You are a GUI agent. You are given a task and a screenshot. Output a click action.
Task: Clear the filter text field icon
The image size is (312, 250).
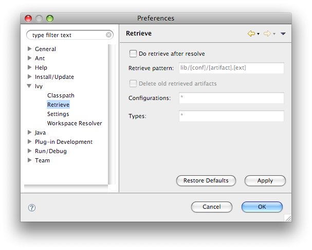(x=108, y=35)
